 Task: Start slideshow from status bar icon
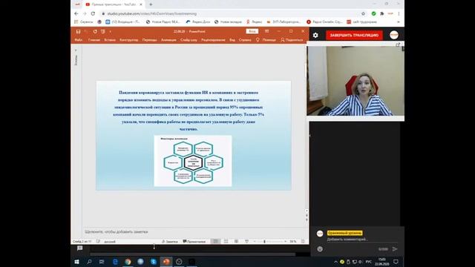point(246,242)
